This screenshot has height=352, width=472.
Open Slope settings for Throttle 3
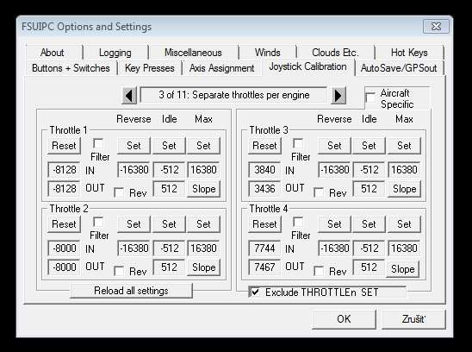404,189
